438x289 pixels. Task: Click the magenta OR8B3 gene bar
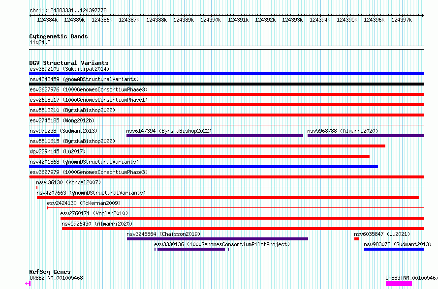pos(399,284)
